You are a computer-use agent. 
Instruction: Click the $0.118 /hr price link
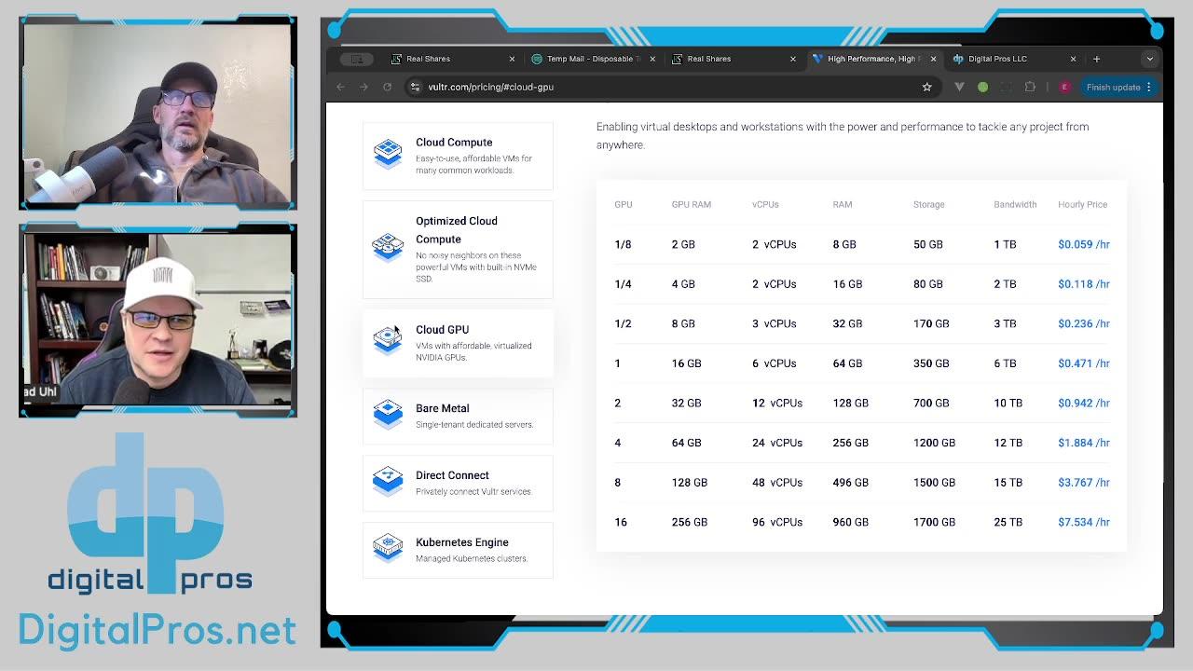(x=1084, y=284)
